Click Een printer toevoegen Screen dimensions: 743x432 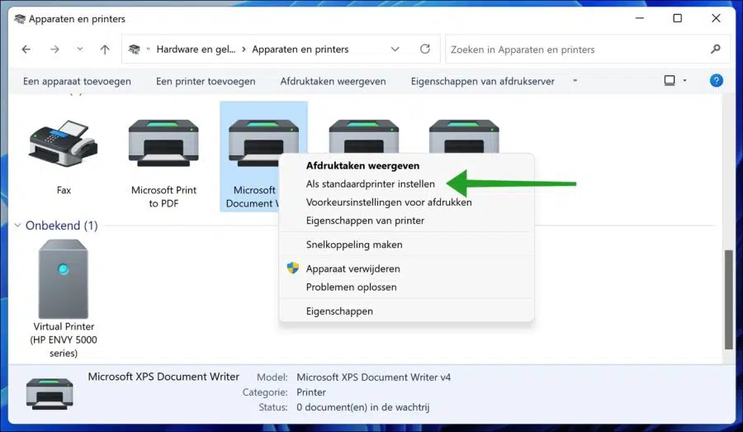pyautogui.click(x=206, y=81)
